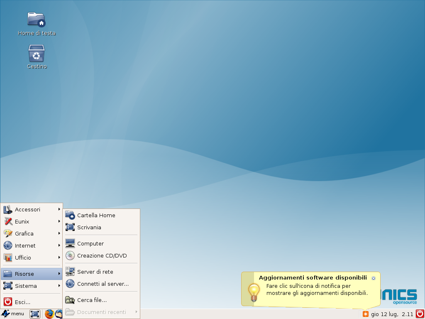Click the red Esci power icon in menu
This screenshot has height=319, width=425.
tap(8, 302)
